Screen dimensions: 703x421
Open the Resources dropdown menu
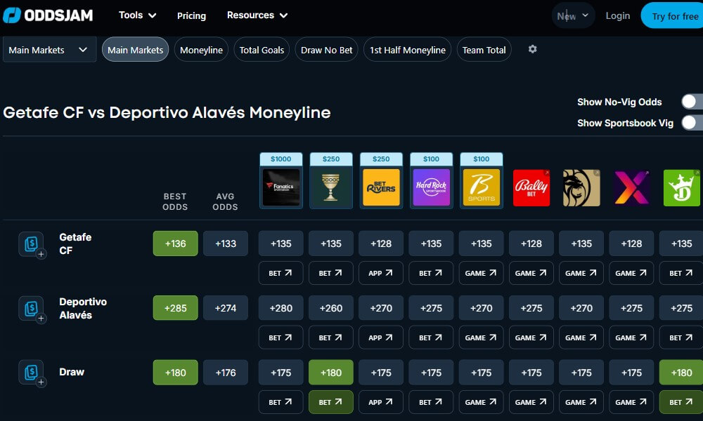point(257,15)
